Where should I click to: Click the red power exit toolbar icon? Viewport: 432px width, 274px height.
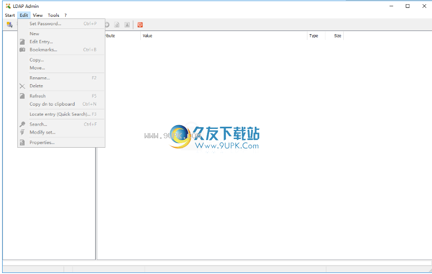tap(140, 25)
